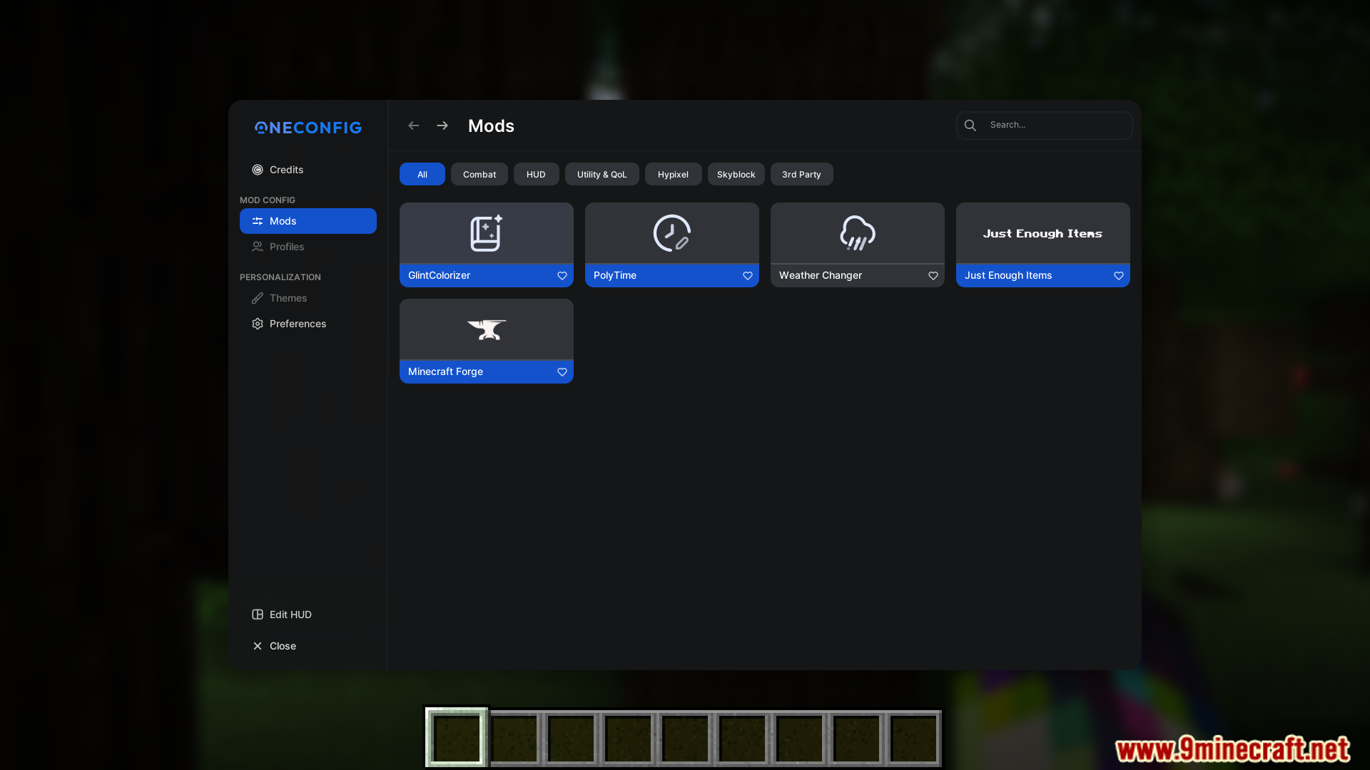This screenshot has height=770, width=1370.
Task: Filter by Utility & QoL
Action: pos(602,174)
